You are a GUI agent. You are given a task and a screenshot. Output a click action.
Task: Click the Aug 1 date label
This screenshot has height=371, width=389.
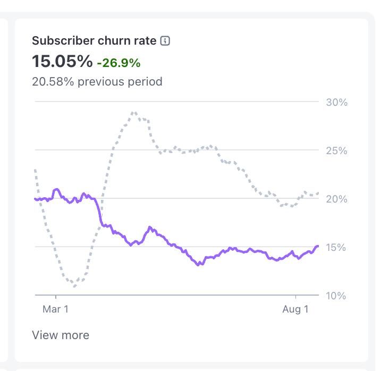[x=295, y=309]
